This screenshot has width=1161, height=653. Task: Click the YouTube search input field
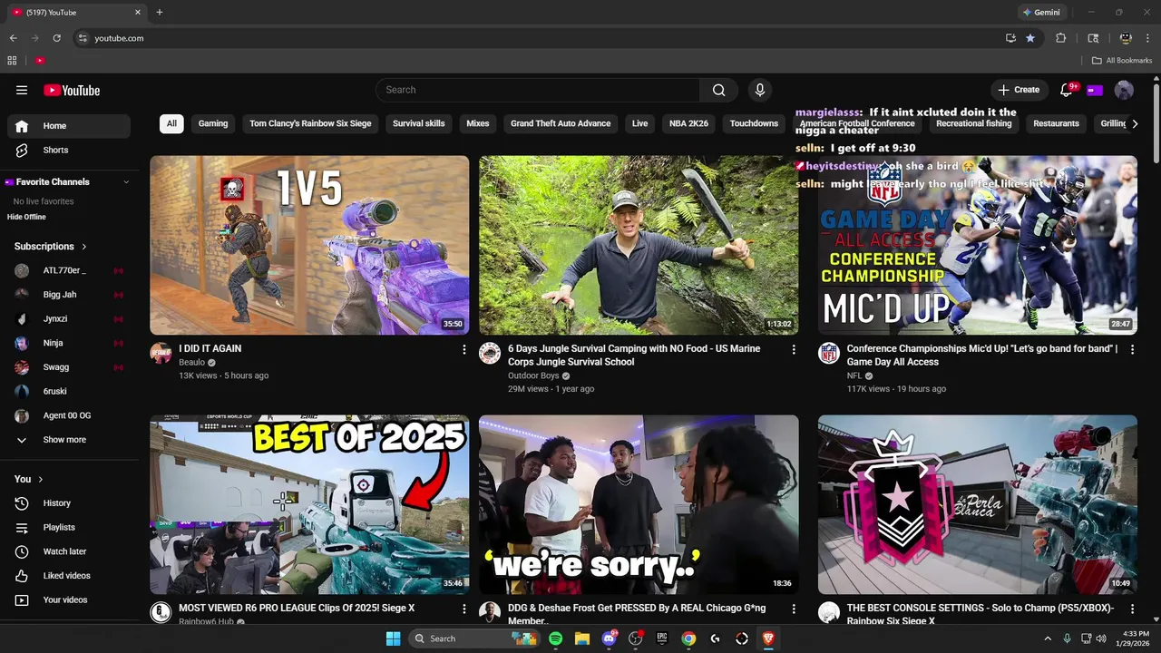(x=537, y=90)
